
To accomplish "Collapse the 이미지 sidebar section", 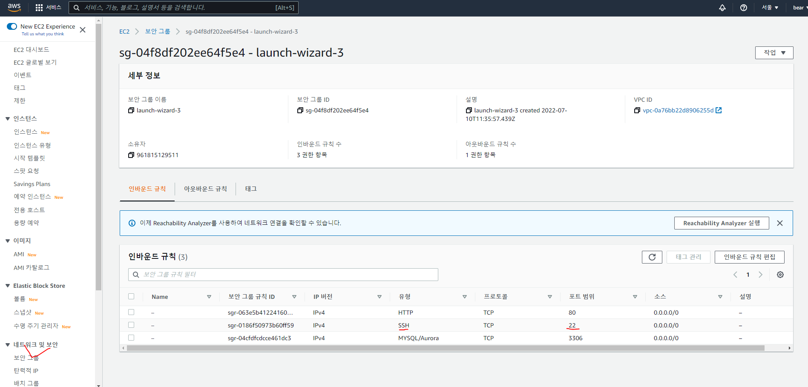I will tap(8, 241).
